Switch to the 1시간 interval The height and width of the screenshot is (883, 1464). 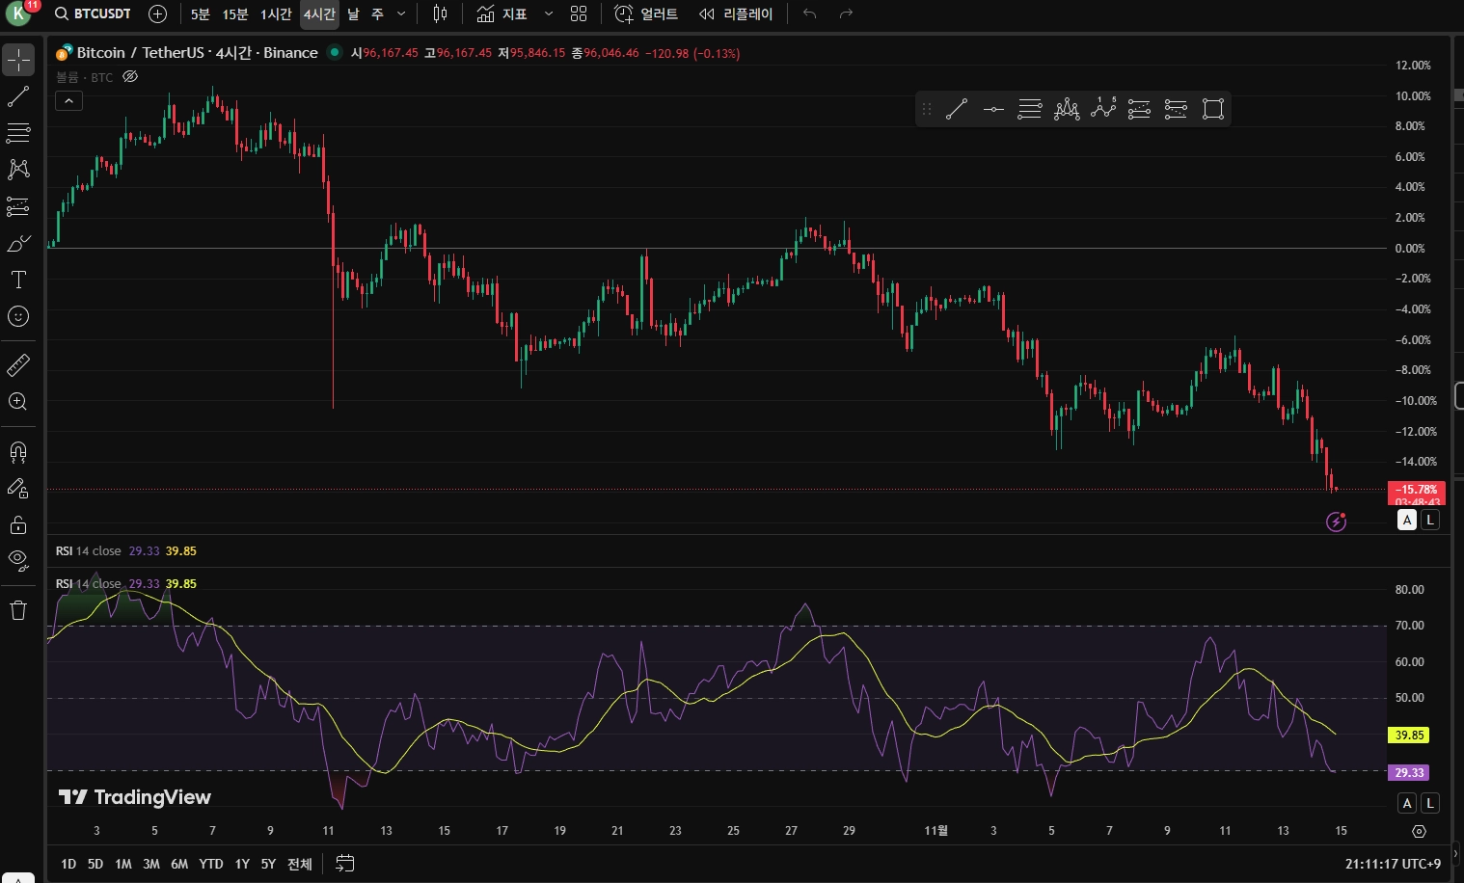pyautogui.click(x=276, y=14)
